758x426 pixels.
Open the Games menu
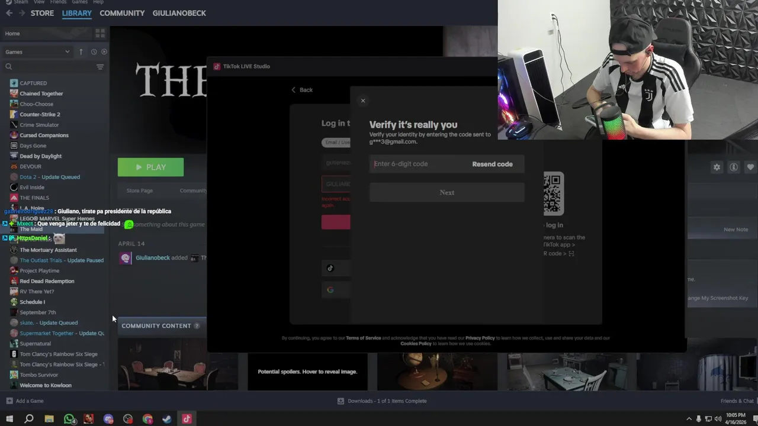[x=79, y=2]
